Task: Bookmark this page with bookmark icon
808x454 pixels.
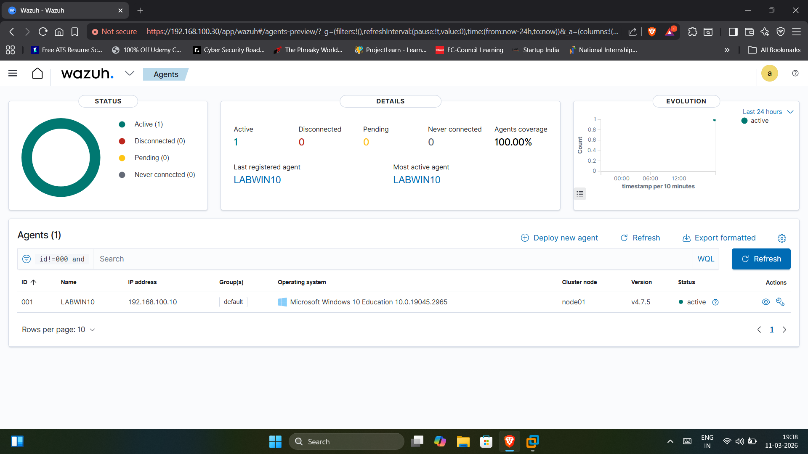Action: pyautogui.click(x=75, y=32)
